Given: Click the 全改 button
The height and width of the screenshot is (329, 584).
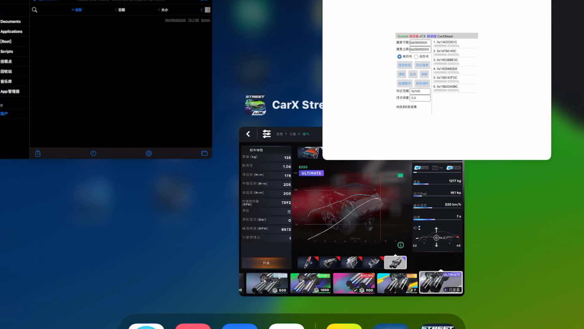Looking at the screenshot, I should [x=413, y=74].
